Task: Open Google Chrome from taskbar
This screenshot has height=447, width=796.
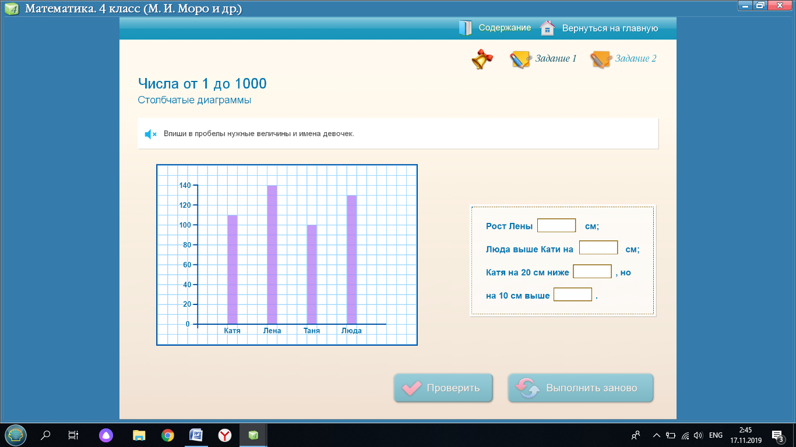Action: [168, 435]
